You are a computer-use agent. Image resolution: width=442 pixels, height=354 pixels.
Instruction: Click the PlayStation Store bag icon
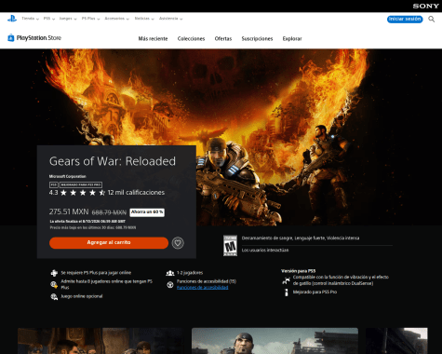pyautogui.click(x=11, y=38)
